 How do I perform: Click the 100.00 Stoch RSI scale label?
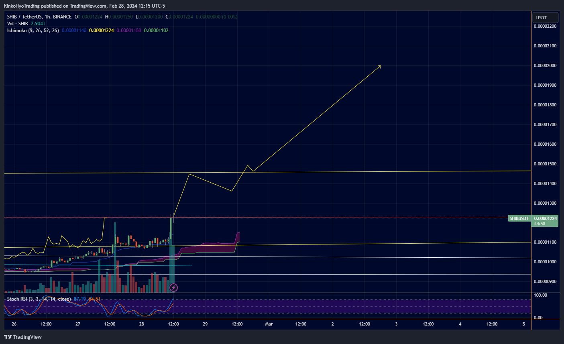pos(540,295)
